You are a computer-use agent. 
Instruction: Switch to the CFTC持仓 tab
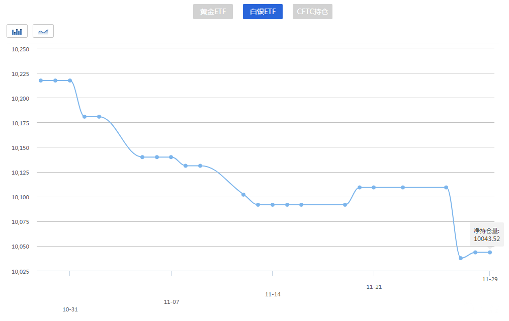pos(312,12)
